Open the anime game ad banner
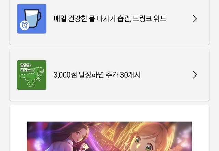Screen dimensions: 219x151 pyautogui.click(x=109, y=136)
